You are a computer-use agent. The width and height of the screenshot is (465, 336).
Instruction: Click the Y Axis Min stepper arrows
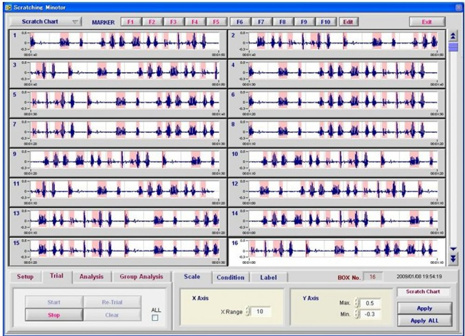click(x=357, y=314)
